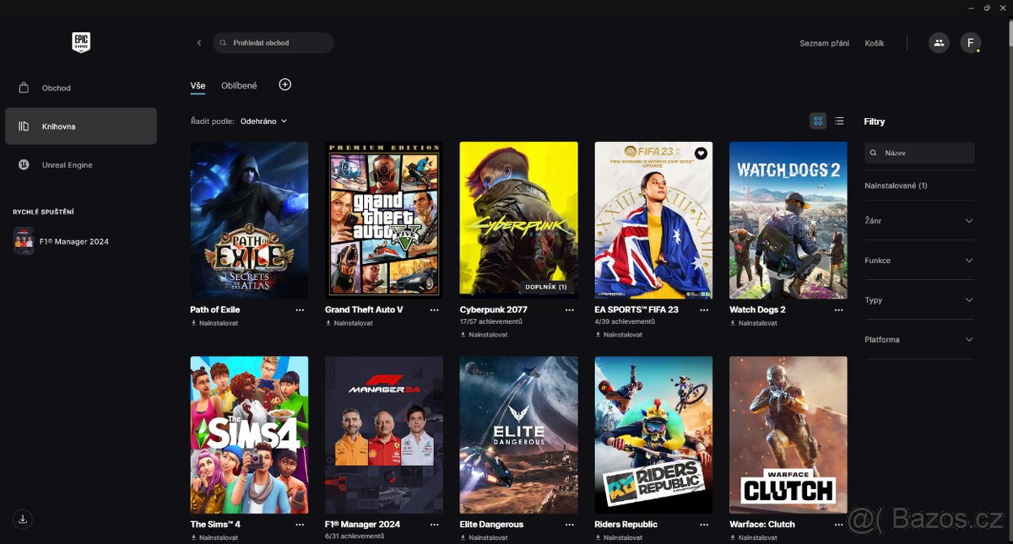Viewport: 1013px width, 544px height.
Task: Select grid view layout icon
Action: (x=817, y=121)
